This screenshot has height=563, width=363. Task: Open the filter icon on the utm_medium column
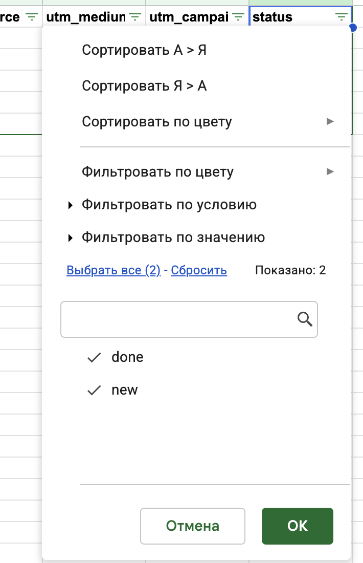[x=135, y=17]
